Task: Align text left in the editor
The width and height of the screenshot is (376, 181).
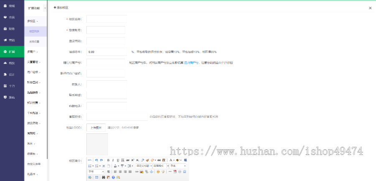Action: click(x=115, y=172)
